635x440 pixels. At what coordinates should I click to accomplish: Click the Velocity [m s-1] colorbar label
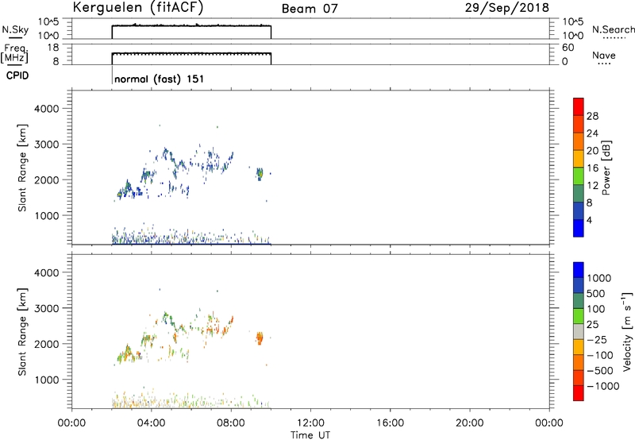pyautogui.click(x=627, y=331)
